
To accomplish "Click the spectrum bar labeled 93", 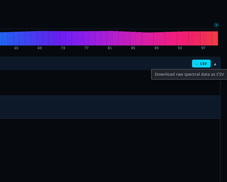I will pos(180,39).
